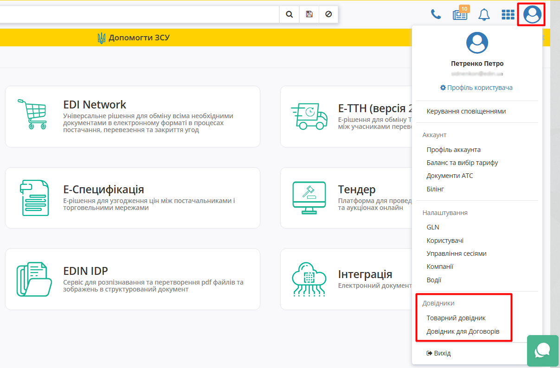Open the EDI Network product card

132,116
